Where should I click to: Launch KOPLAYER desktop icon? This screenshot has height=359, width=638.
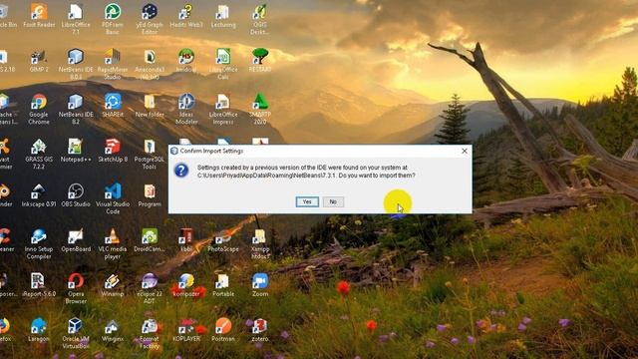point(186,330)
